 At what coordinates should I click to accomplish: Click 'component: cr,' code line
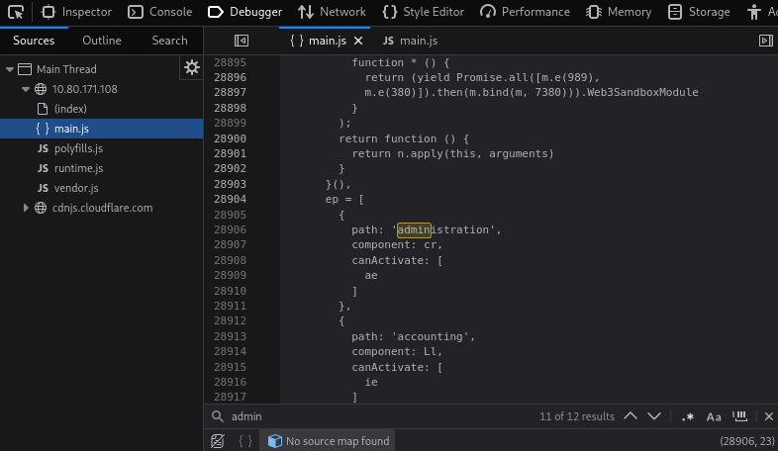(x=397, y=245)
